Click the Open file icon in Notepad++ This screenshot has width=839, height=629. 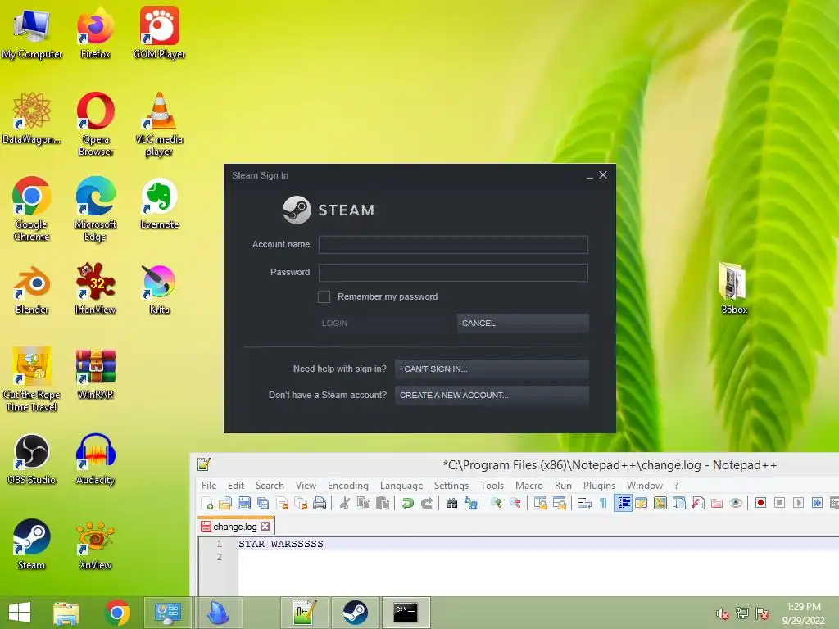pyautogui.click(x=225, y=504)
